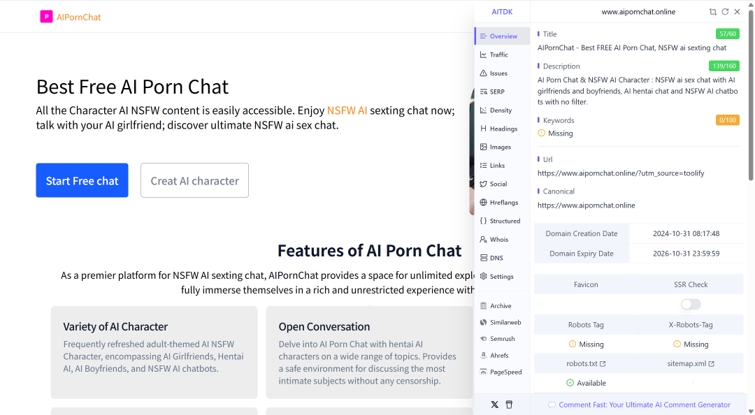The image size is (755, 415).
Task: Click the Features of AI Porn Chat heading
Action: (x=369, y=250)
